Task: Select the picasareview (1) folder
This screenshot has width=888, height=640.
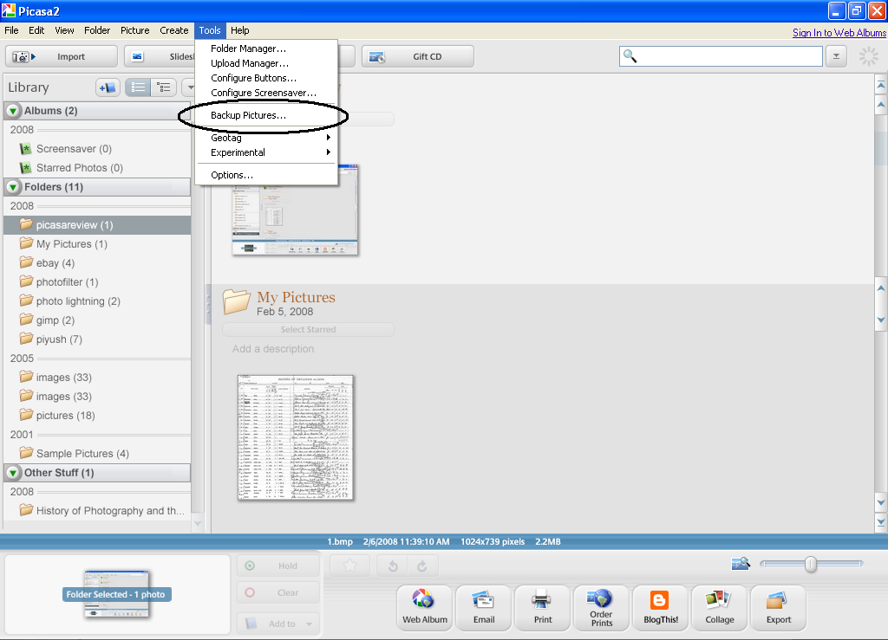Action: [x=97, y=225]
